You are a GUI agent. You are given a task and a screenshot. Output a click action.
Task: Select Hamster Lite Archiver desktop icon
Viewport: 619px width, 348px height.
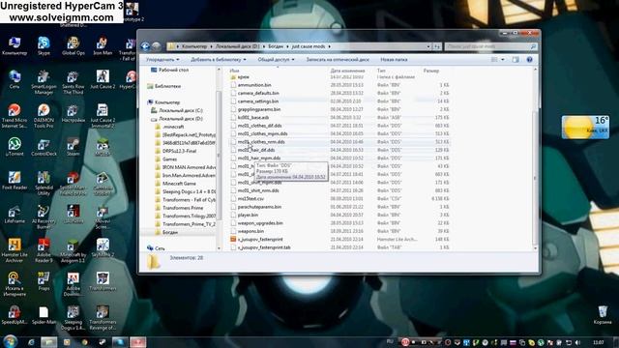(15, 250)
